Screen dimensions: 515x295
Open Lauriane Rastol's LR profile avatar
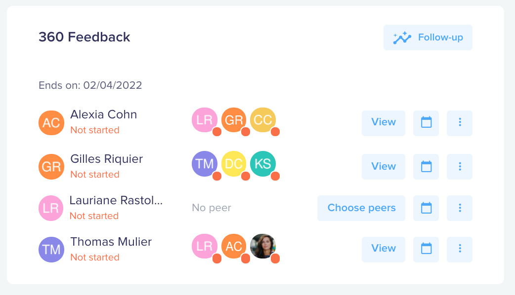coord(51,208)
